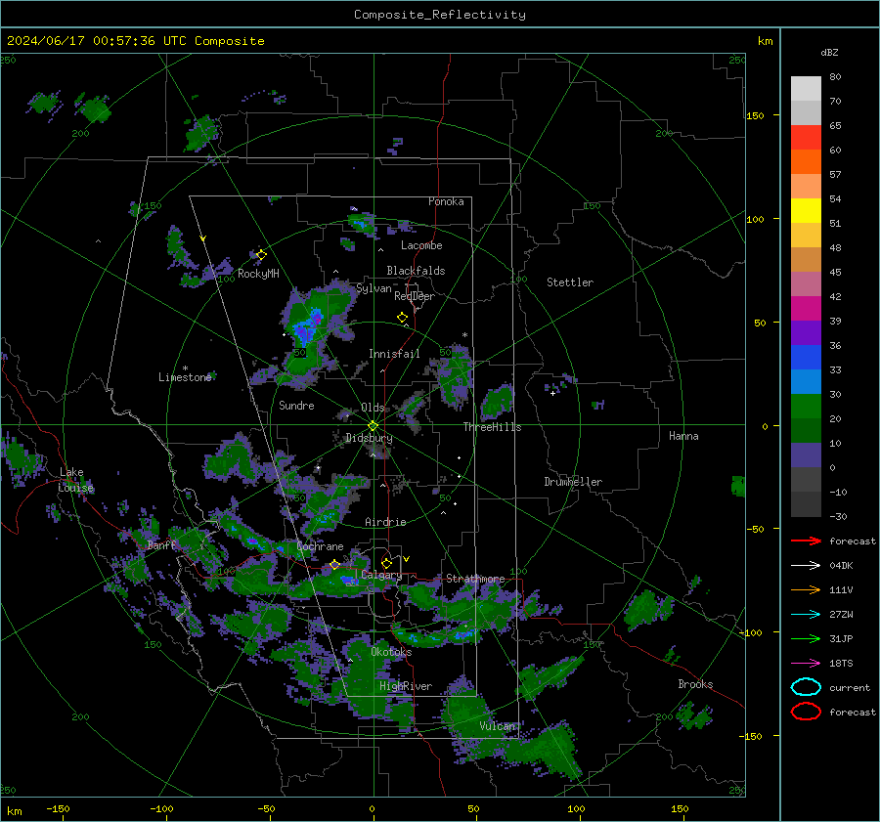880x822 pixels.
Task: Select the purple swatch between 39 and 36 dBZ
Action: pyautogui.click(x=806, y=333)
